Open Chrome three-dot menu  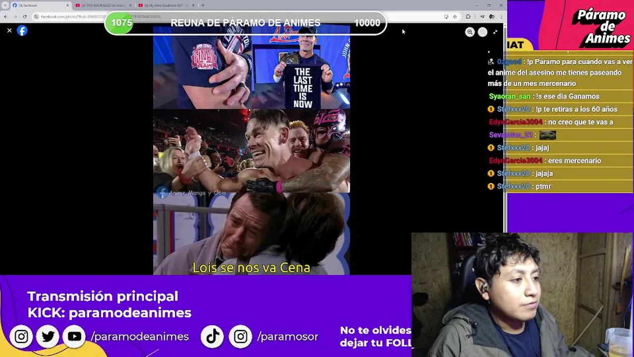click(501, 16)
